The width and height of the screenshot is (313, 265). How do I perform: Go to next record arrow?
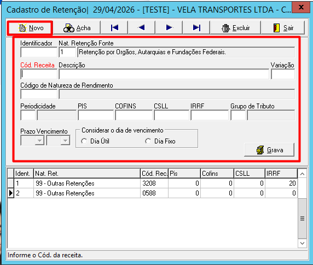tap(169, 27)
